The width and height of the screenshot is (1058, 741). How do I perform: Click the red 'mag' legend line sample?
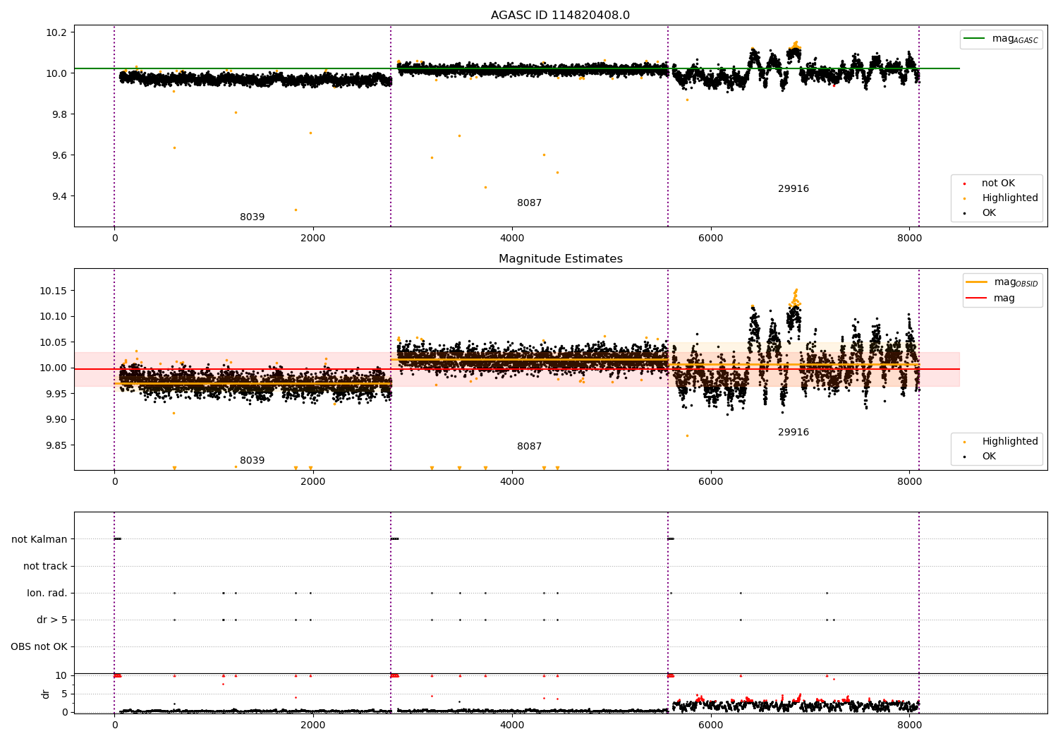[x=977, y=299]
